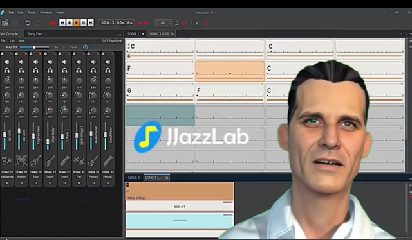Switch to the Song Part tab
The height and width of the screenshot is (240, 412).
tap(35, 34)
